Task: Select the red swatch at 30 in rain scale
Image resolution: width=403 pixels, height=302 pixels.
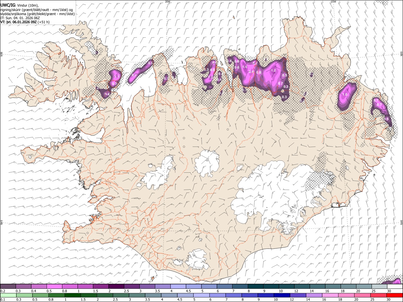Action: 394,295
